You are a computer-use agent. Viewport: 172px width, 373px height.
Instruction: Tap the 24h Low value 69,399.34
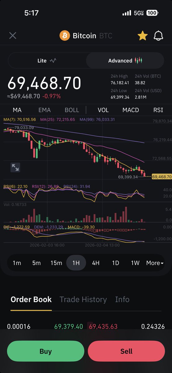coord(120,97)
